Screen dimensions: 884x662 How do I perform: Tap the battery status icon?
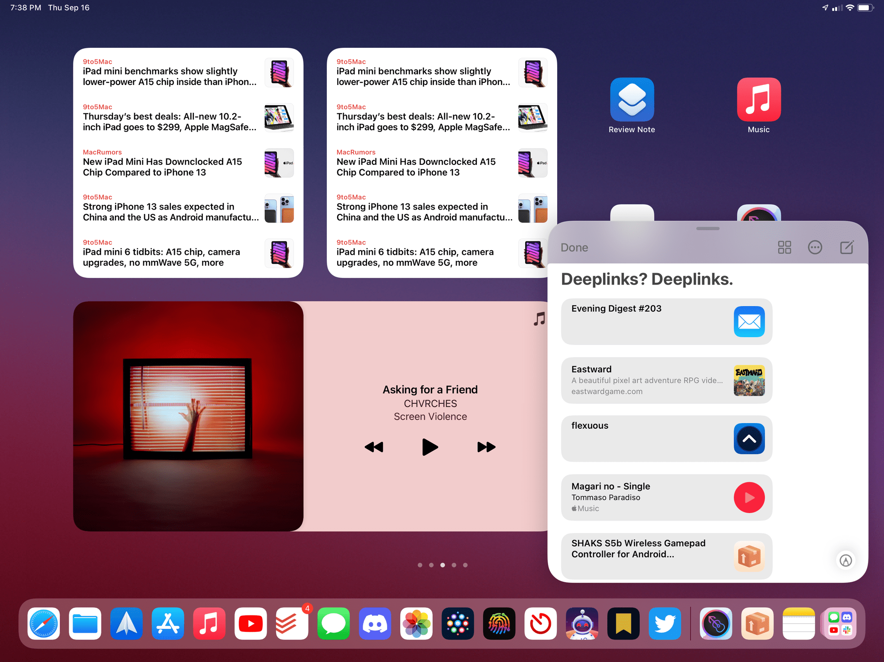(865, 8)
